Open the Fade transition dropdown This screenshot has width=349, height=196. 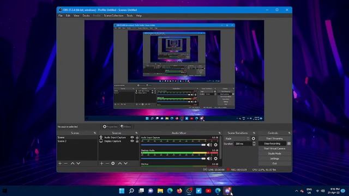coord(237,138)
